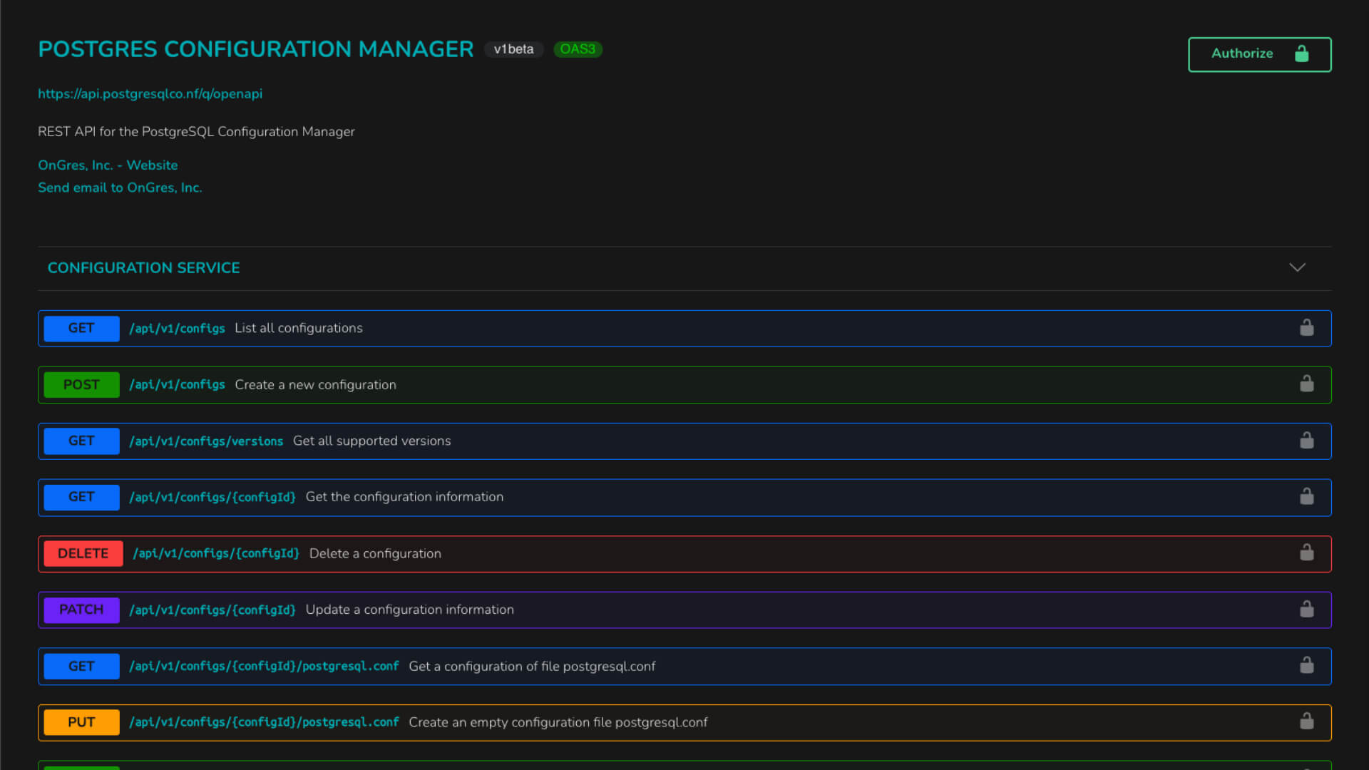Expand the DELETE method badge
1369x770 pixels.
coord(83,554)
